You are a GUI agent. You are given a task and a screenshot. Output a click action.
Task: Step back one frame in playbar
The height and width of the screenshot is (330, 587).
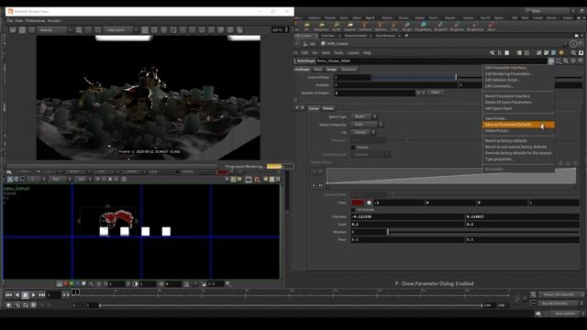click(17, 295)
